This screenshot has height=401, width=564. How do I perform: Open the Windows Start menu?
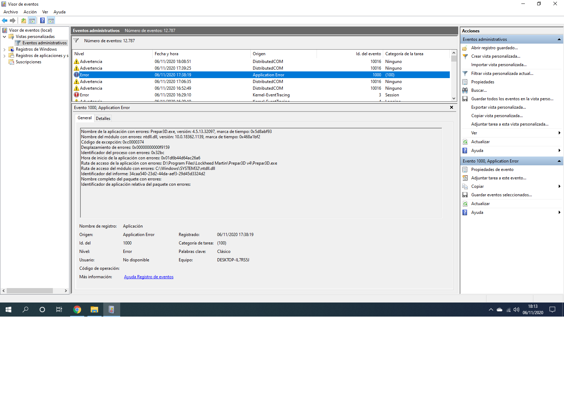point(8,310)
